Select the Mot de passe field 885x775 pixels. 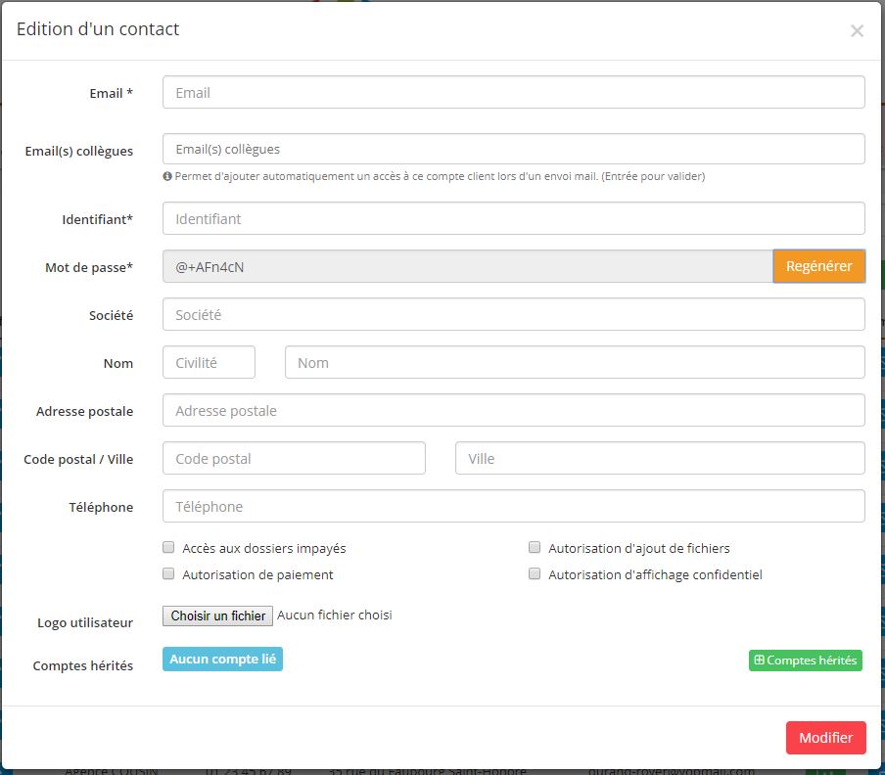point(467,266)
